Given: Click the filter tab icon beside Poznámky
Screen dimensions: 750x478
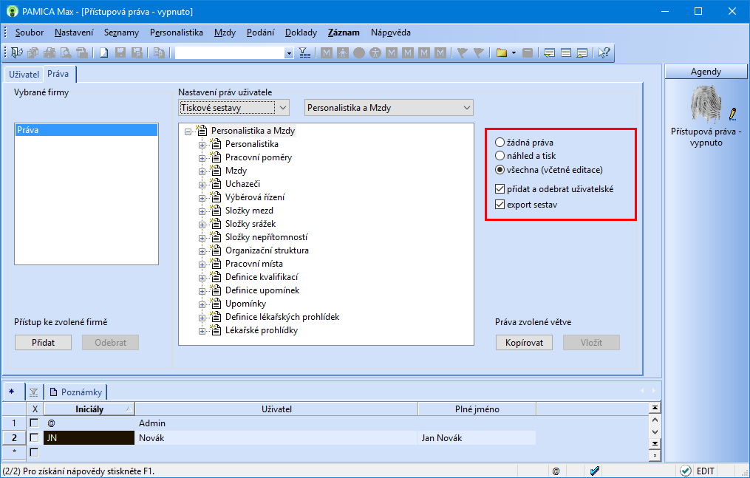Looking at the screenshot, I should point(33,392).
